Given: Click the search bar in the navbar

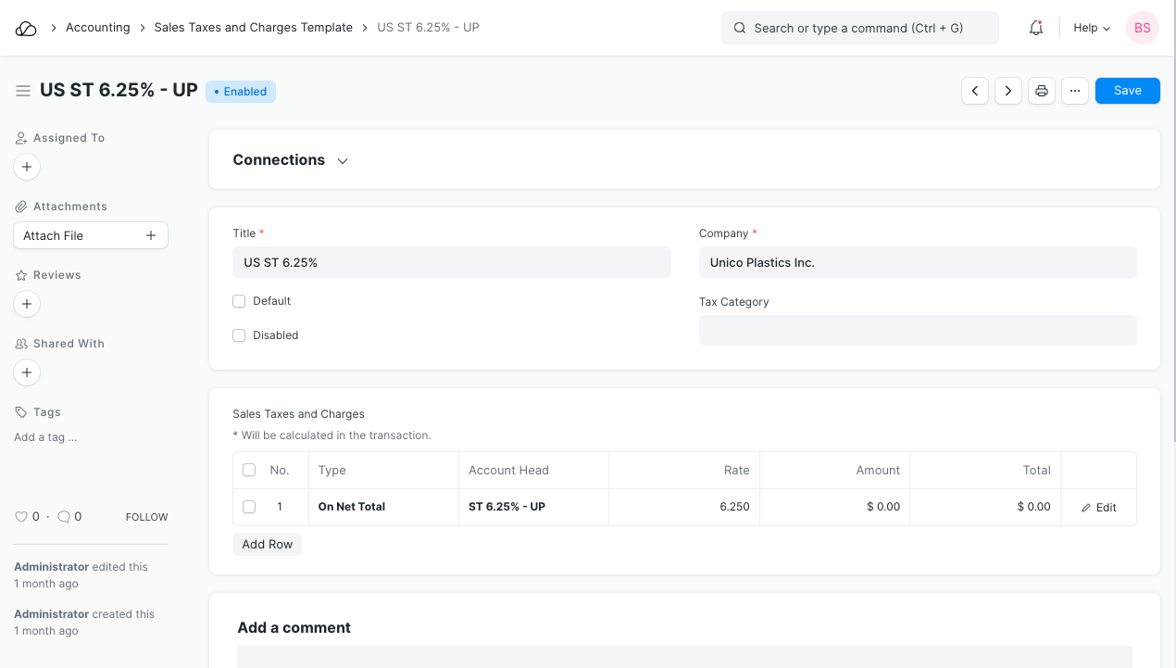Looking at the screenshot, I should pyautogui.click(x=859, y=28).
